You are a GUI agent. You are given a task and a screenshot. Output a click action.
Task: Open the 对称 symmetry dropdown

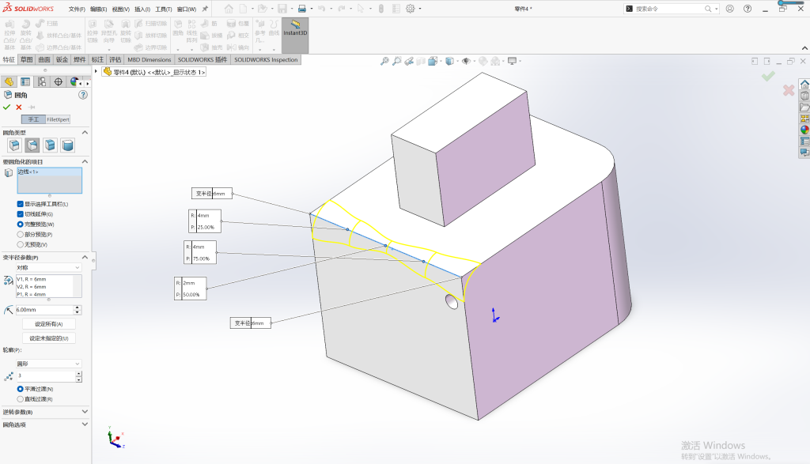[x=48, y=268]
